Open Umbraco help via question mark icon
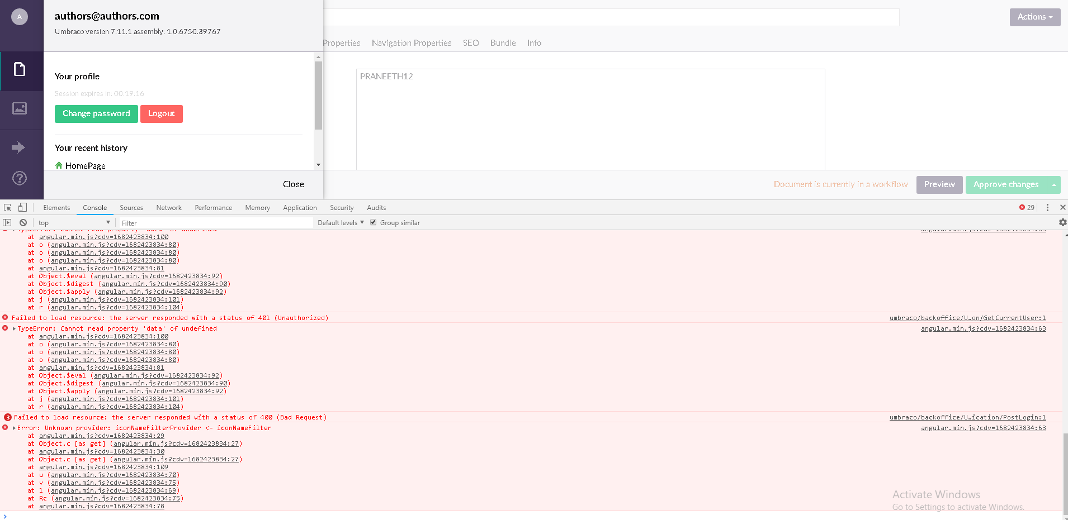This screenshot has height=520, width=1068. click(21, 178)
